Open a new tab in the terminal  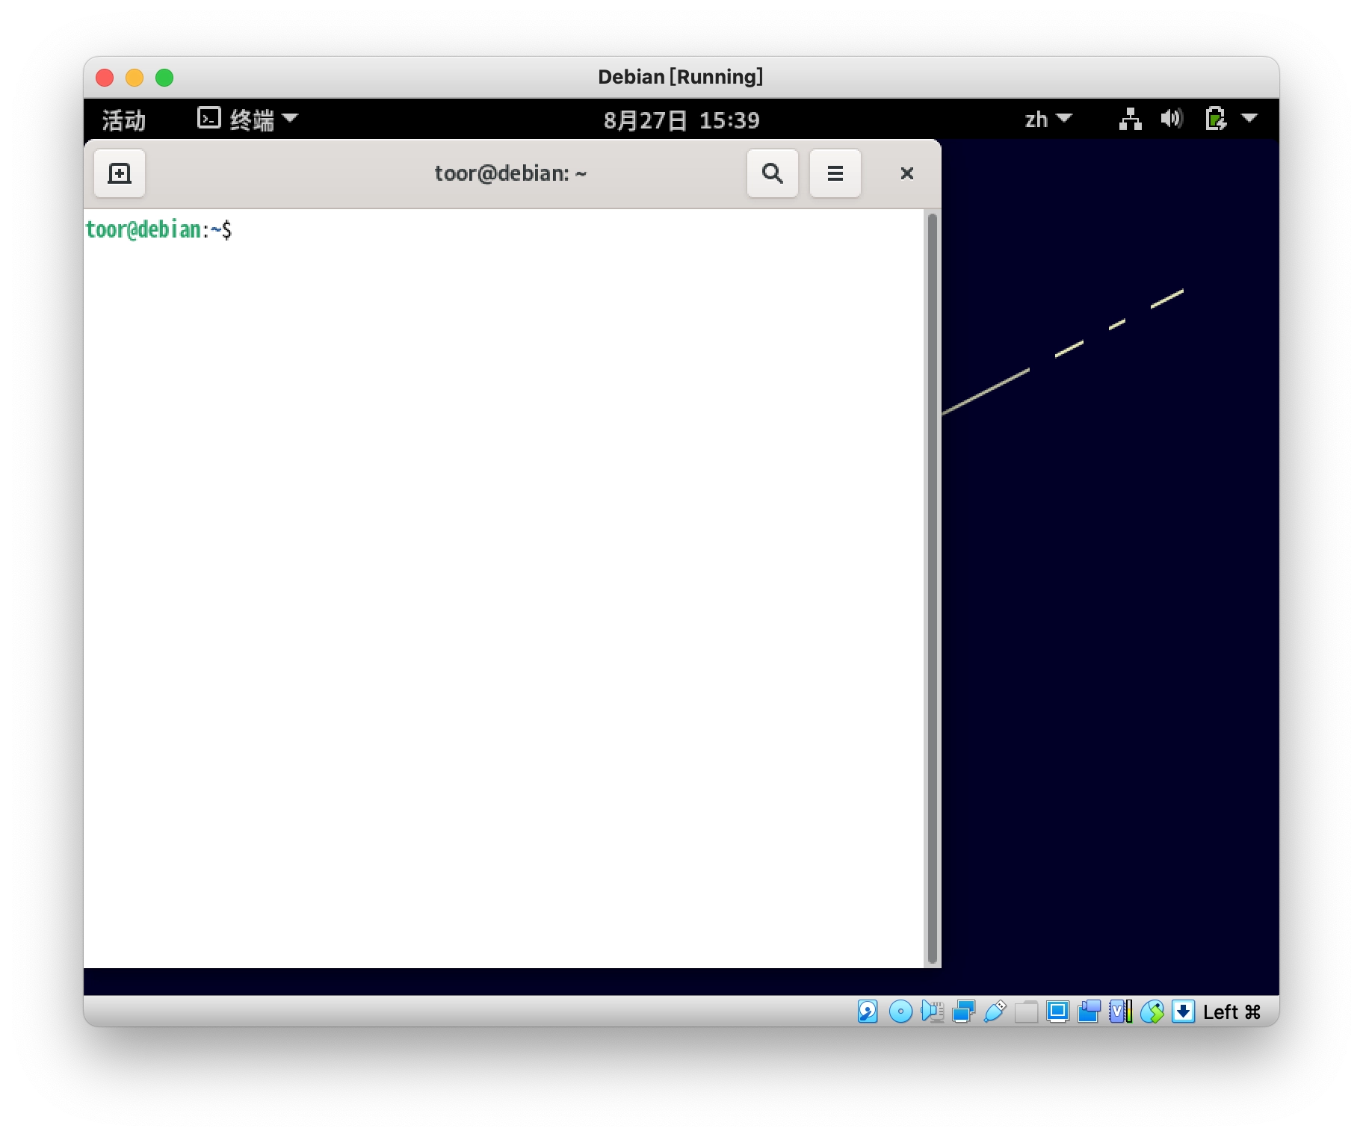[120, 173]
